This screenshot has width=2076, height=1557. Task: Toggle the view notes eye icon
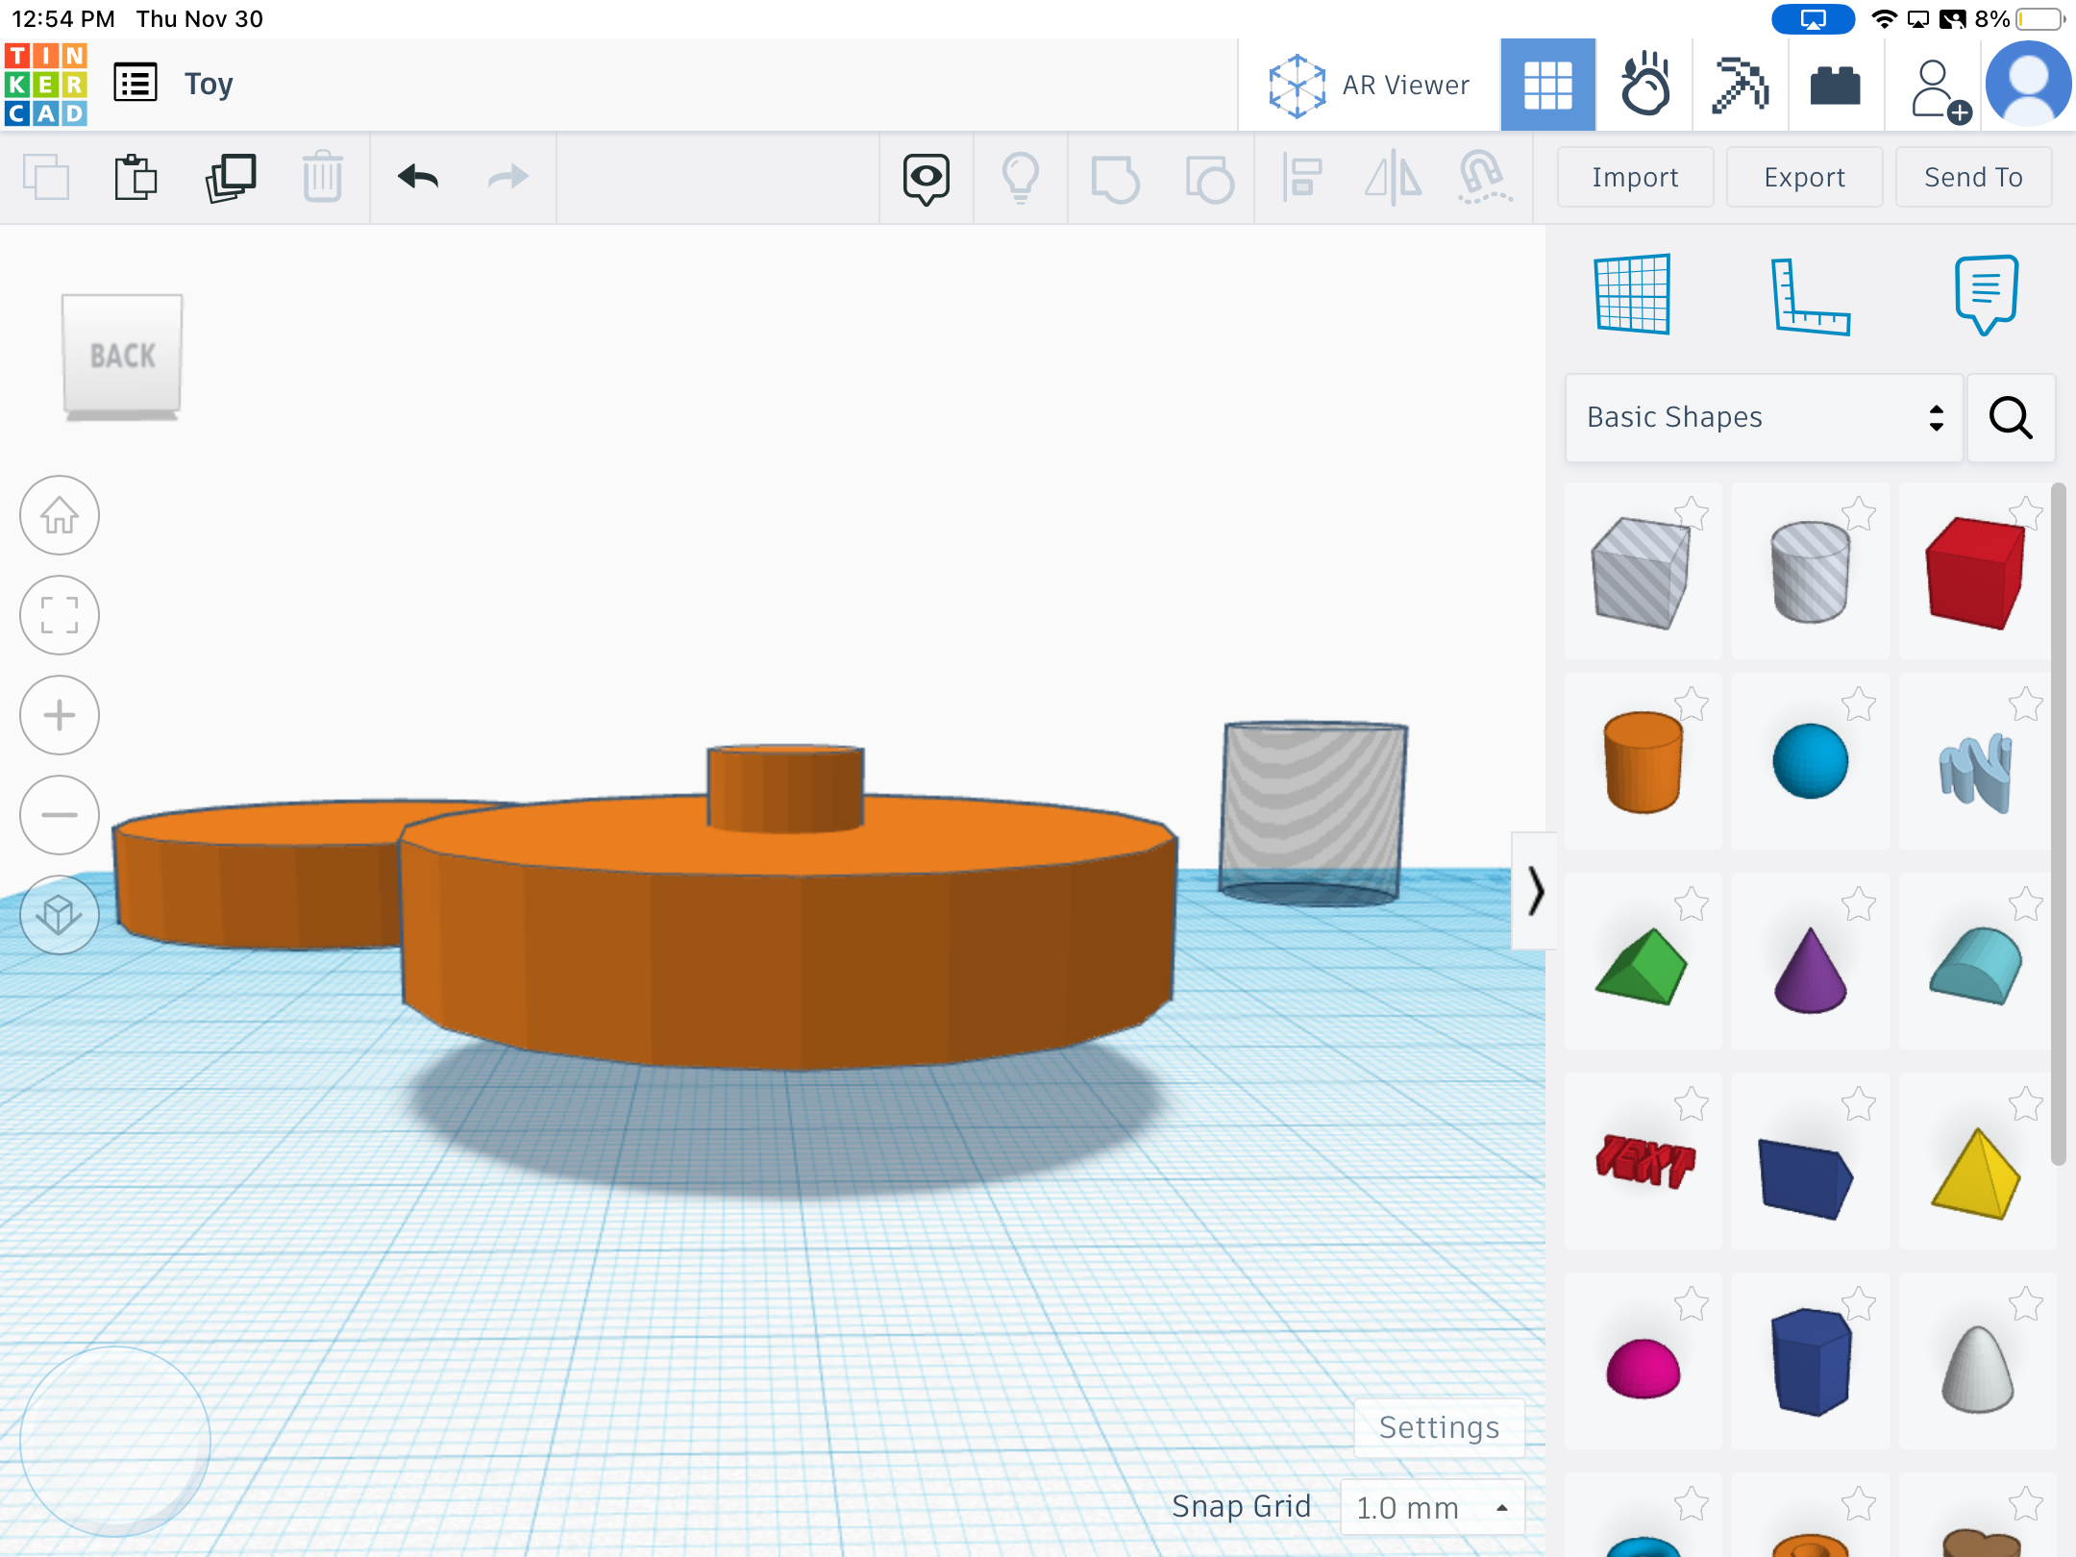click(x=927, y=179)
